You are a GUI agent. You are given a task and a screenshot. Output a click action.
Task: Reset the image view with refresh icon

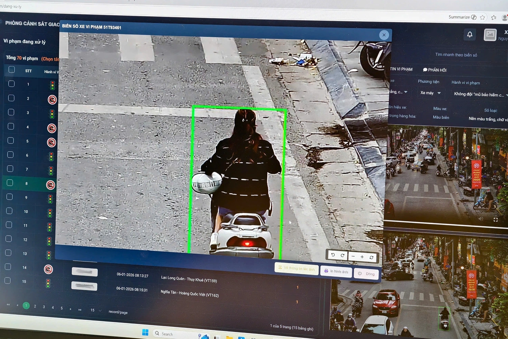tap(371, 257)
